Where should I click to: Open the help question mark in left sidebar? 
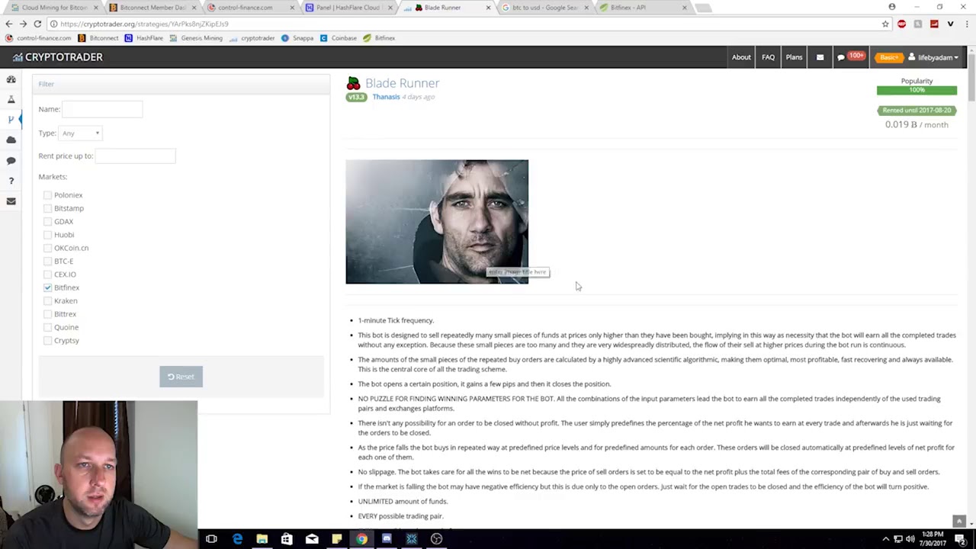[11, 181]
